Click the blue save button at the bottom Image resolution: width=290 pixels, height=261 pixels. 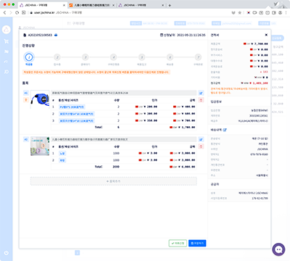[197, 243]
